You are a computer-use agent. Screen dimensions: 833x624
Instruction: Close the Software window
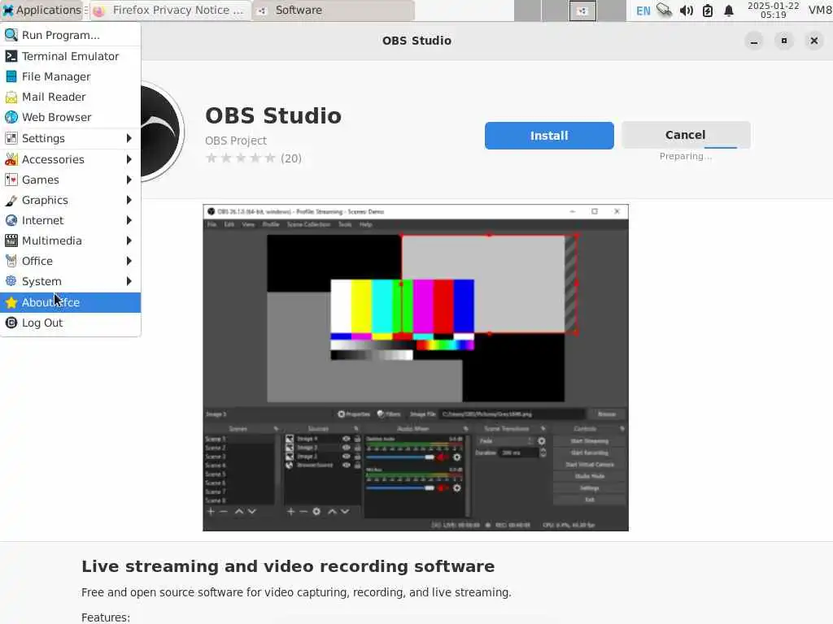point(813,41)
